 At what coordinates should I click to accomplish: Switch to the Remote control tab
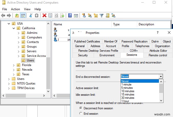point(158,55)
